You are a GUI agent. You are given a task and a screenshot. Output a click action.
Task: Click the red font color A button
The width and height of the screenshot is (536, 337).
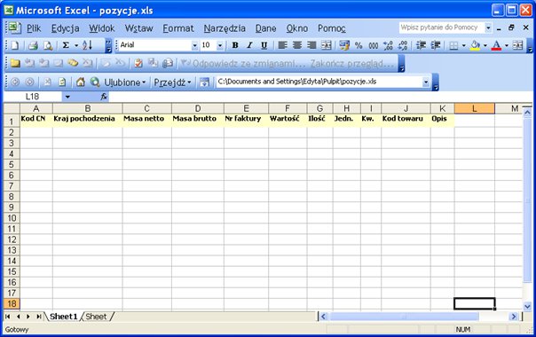coord(496,45)
